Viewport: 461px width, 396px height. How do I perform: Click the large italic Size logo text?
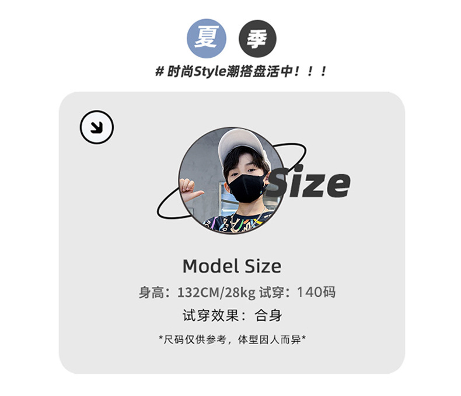(309, 182)
